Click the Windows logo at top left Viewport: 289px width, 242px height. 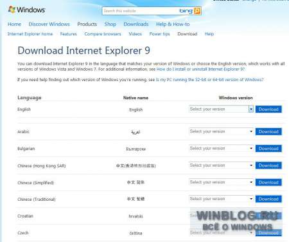coord(26,10)
